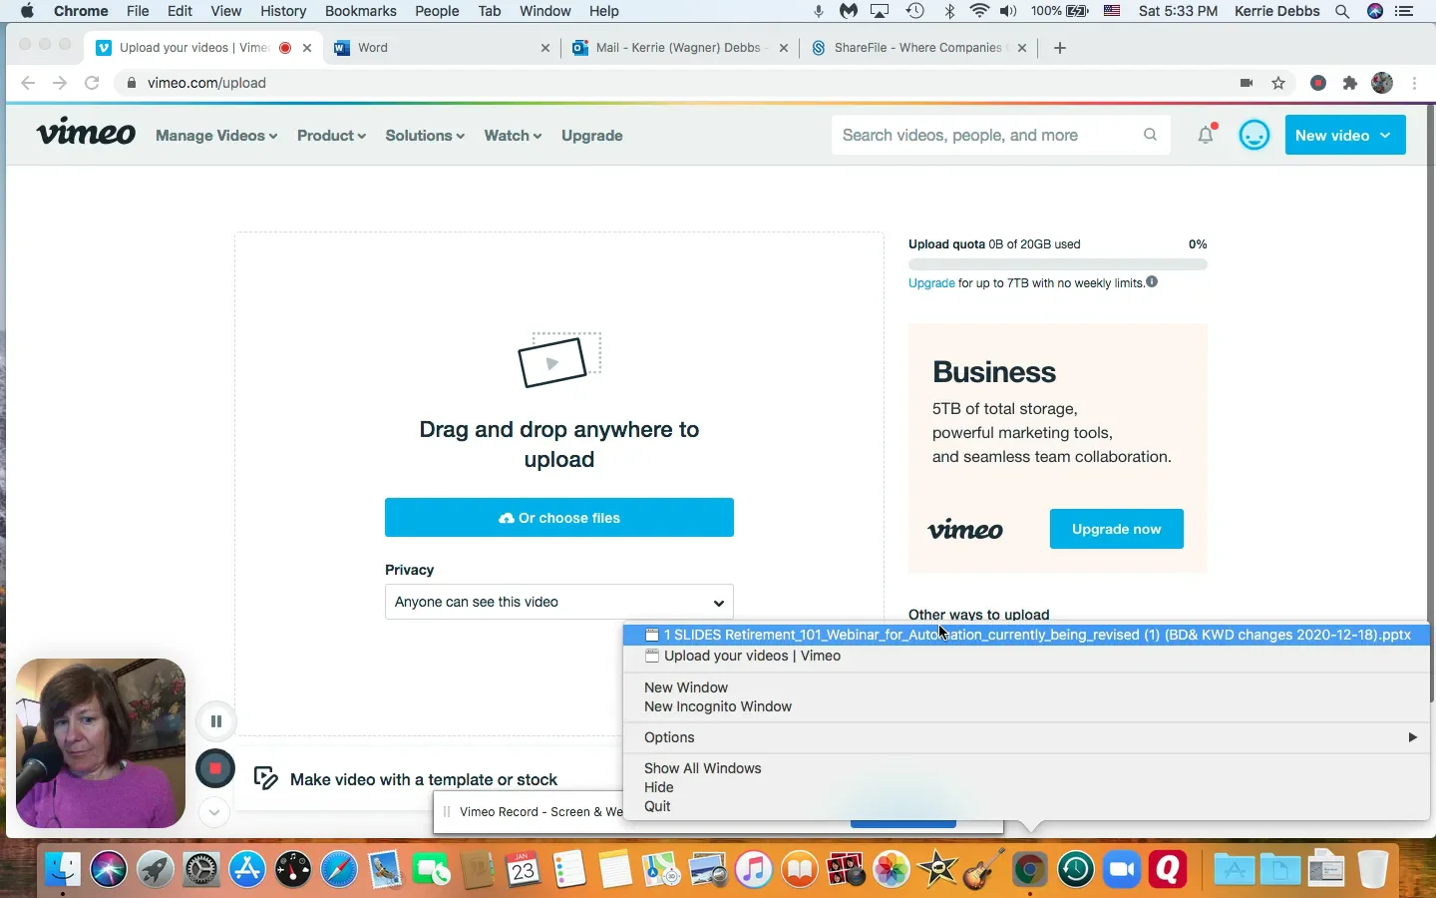
Task: Select New Incognito Window
Action: click(x=1027, y=706)
